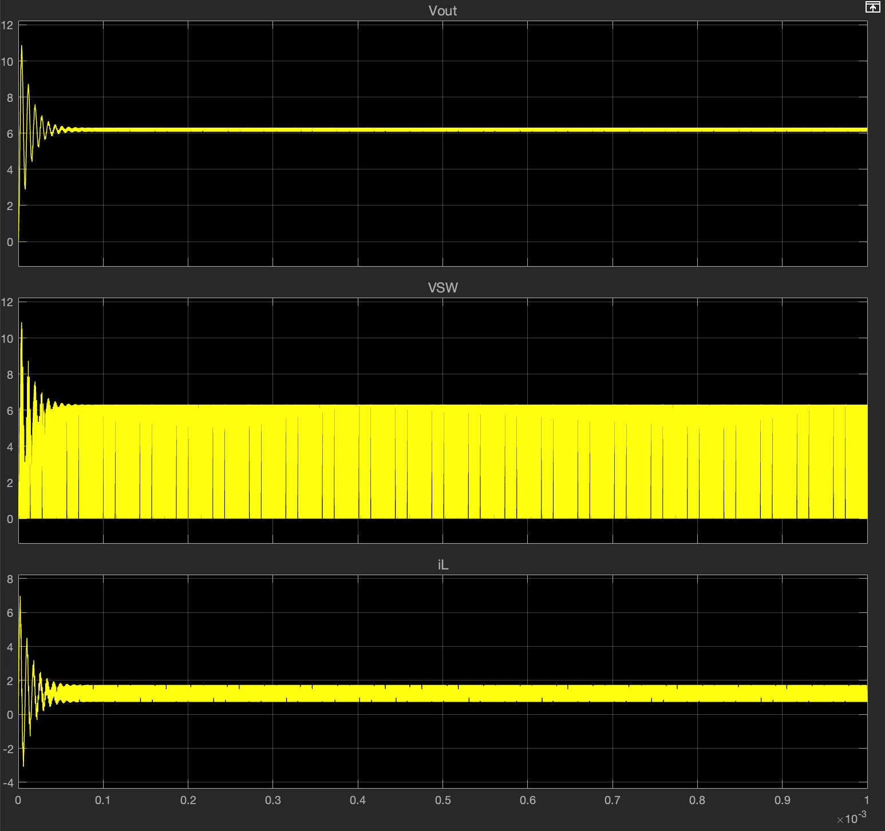
Task: Select the VSW plot title
Action: [442, 288]
